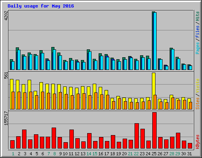Image resolution: width=202 pixels, height=158 pixels.
Task: Click day 27 on the x-axis
Action: point(166,154)
